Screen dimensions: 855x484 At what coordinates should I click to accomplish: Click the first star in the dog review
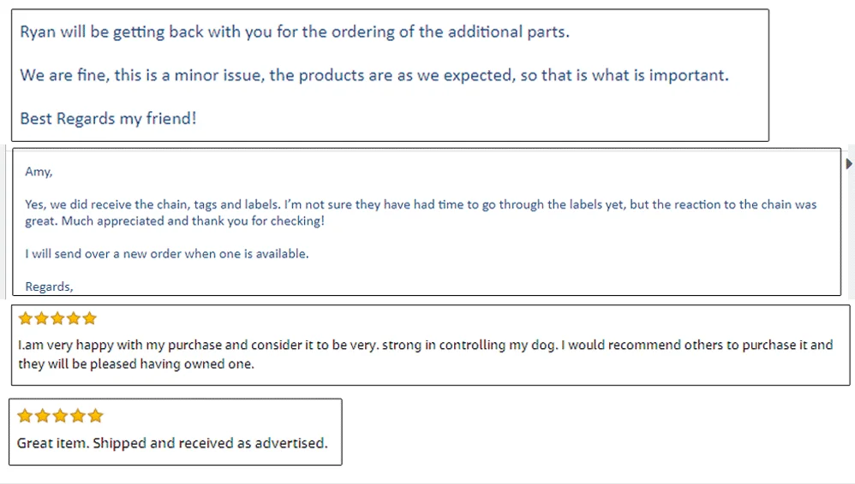26,319
